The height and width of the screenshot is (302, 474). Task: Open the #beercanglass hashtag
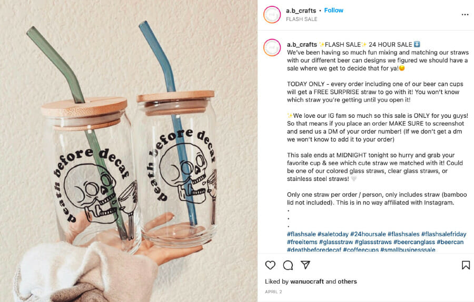[x=414, y=242]
